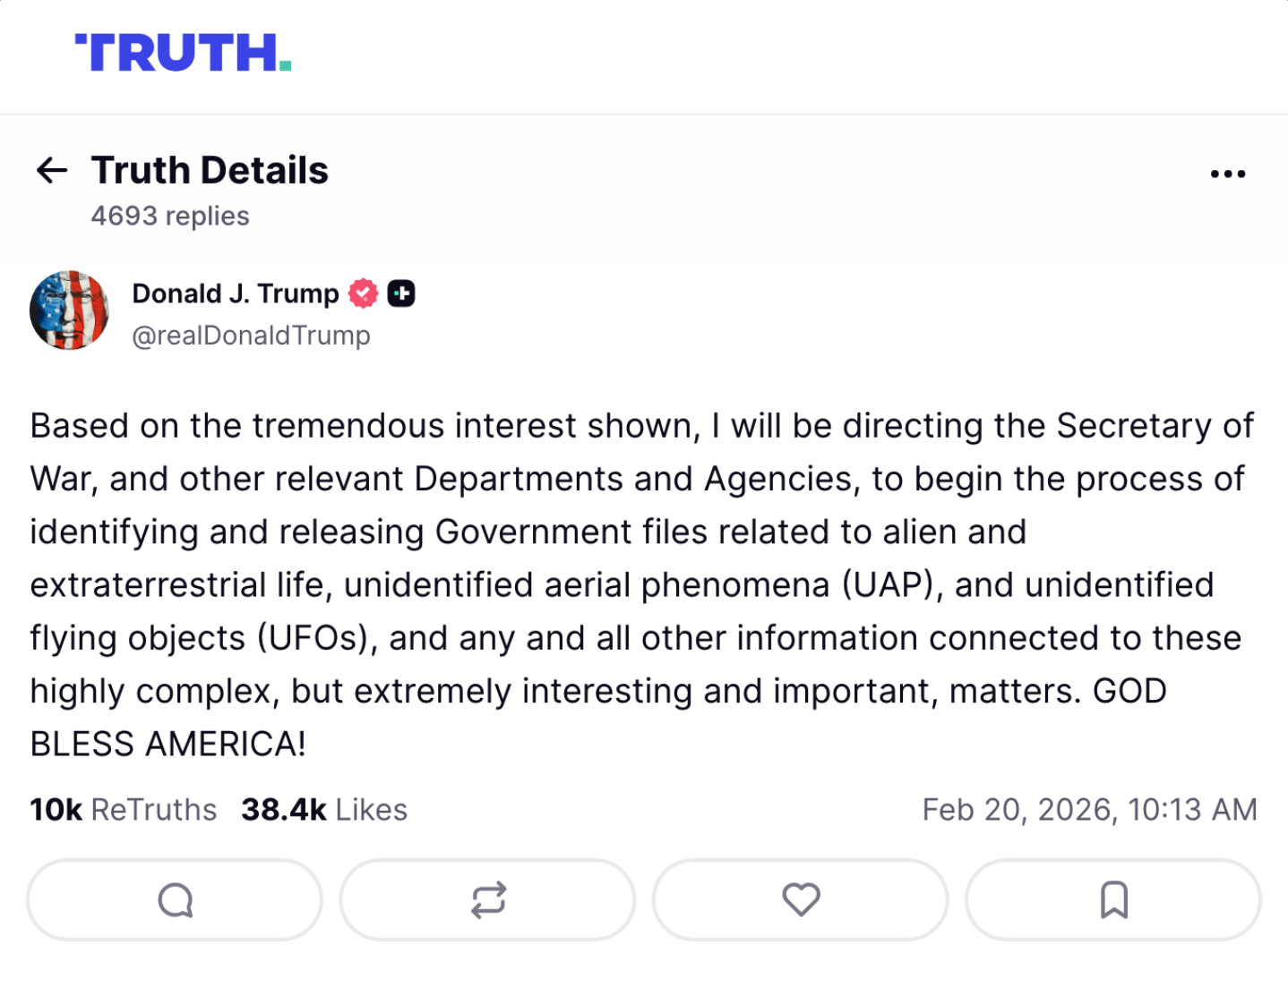Click the 4693 replies count
The width and height of the screenshot is (1288, 988).
(170, 217)
